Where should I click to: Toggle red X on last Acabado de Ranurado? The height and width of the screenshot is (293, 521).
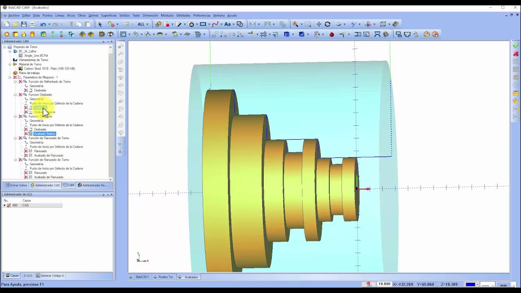pyautogui.click(x=26, y=177)
